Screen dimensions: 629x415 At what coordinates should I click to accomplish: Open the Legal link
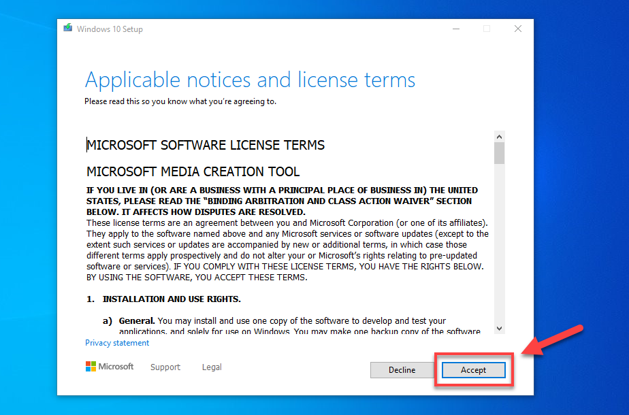click(212, 367)
